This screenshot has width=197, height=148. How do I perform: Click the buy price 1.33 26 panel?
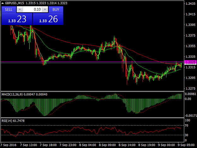coord(48,19)
